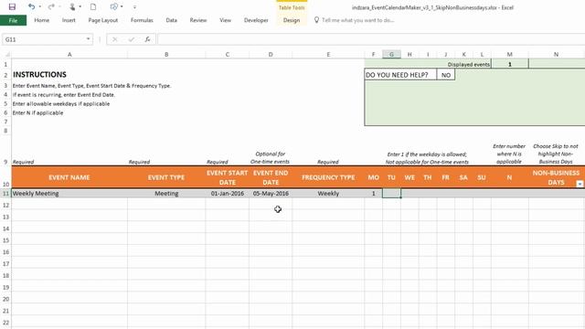Screen dimensions: 585x329
Task: Open the Page Layout tab
Action: coord(103,20)
